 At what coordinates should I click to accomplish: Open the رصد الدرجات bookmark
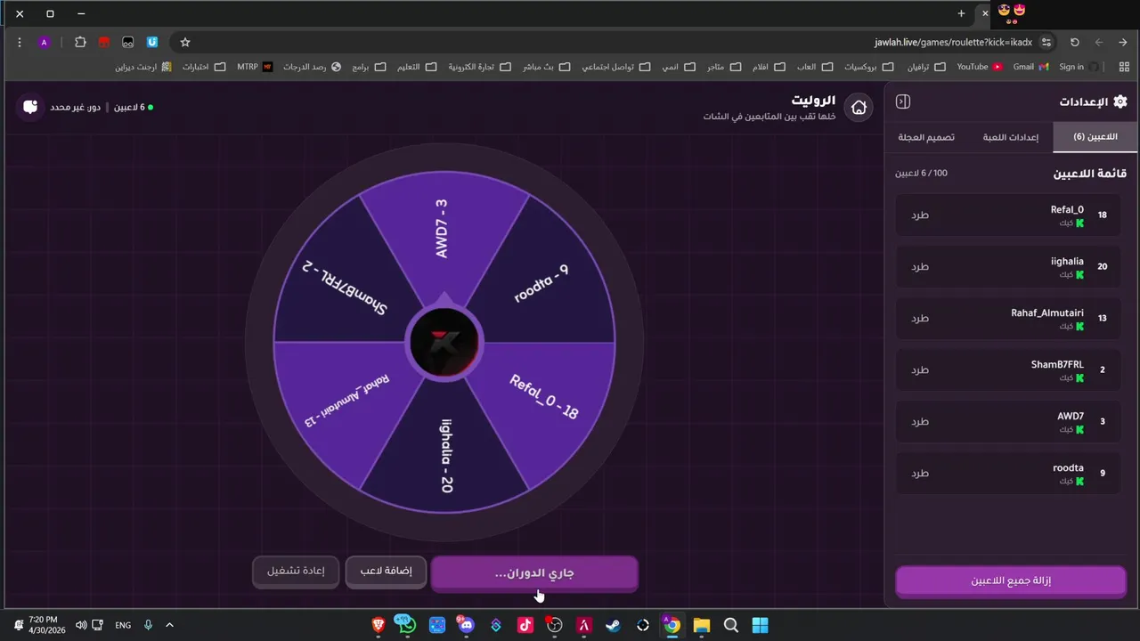coord(312,67)
